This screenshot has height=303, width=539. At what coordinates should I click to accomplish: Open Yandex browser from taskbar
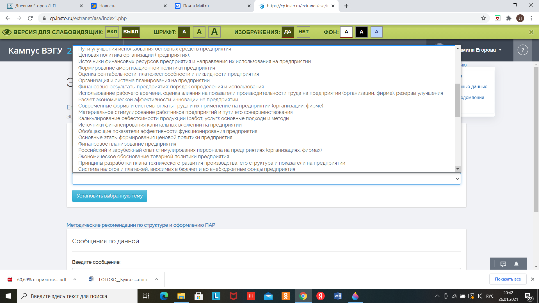point(320,296)
